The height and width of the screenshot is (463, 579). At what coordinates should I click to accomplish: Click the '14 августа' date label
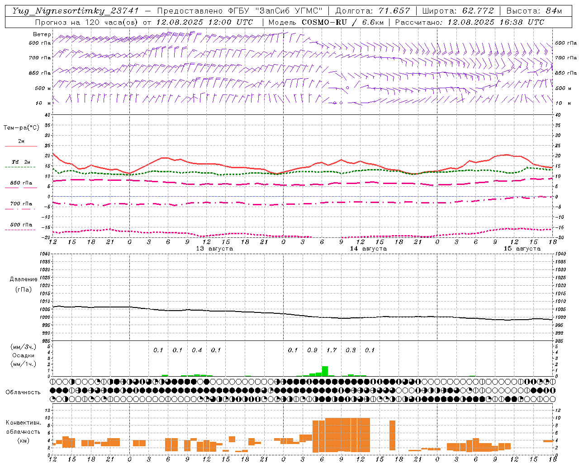click(368, 249)
